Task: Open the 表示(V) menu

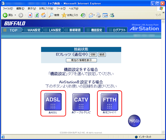Action: point(32,9)
